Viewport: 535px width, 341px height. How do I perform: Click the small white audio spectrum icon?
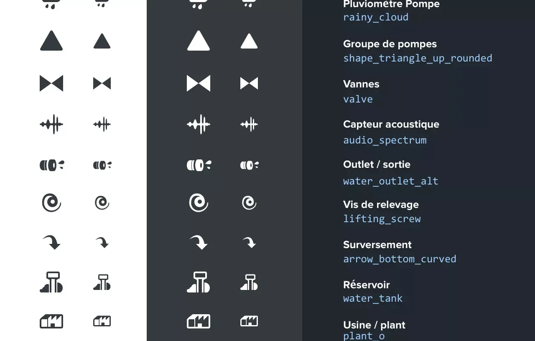pos(249,124)
